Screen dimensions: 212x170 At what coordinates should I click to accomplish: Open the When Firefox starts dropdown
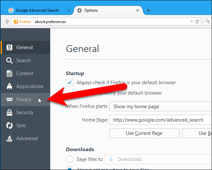pos(160,106)
